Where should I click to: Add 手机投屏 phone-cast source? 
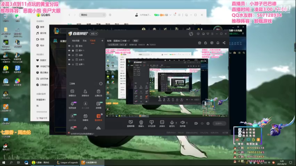(x=152, y=124)
